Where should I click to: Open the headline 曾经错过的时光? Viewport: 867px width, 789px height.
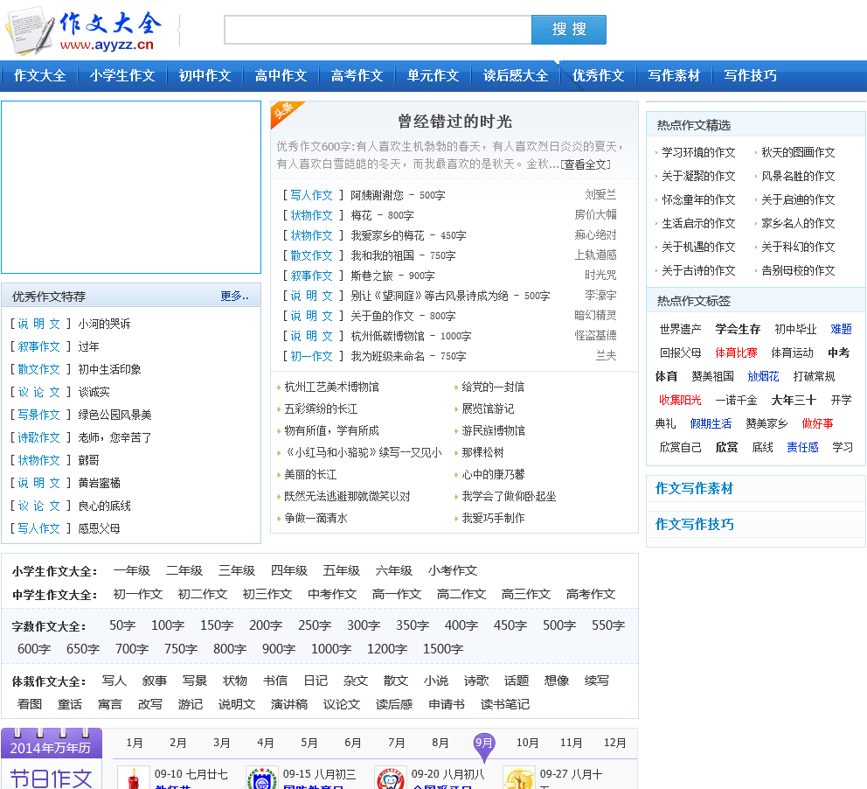(x=454, y=122)
